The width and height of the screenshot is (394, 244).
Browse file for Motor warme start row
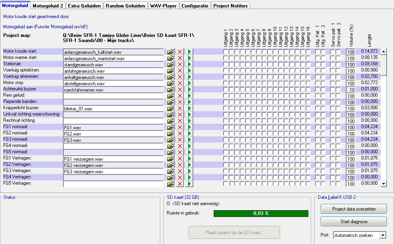pyautogui.click(x=170, y=58)
